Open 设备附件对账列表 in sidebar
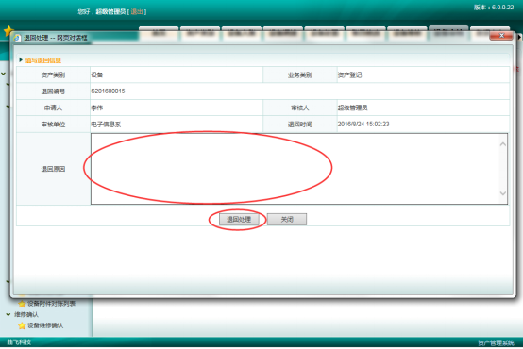The width and height of the screenshot is (523, 349). point(51,304)
